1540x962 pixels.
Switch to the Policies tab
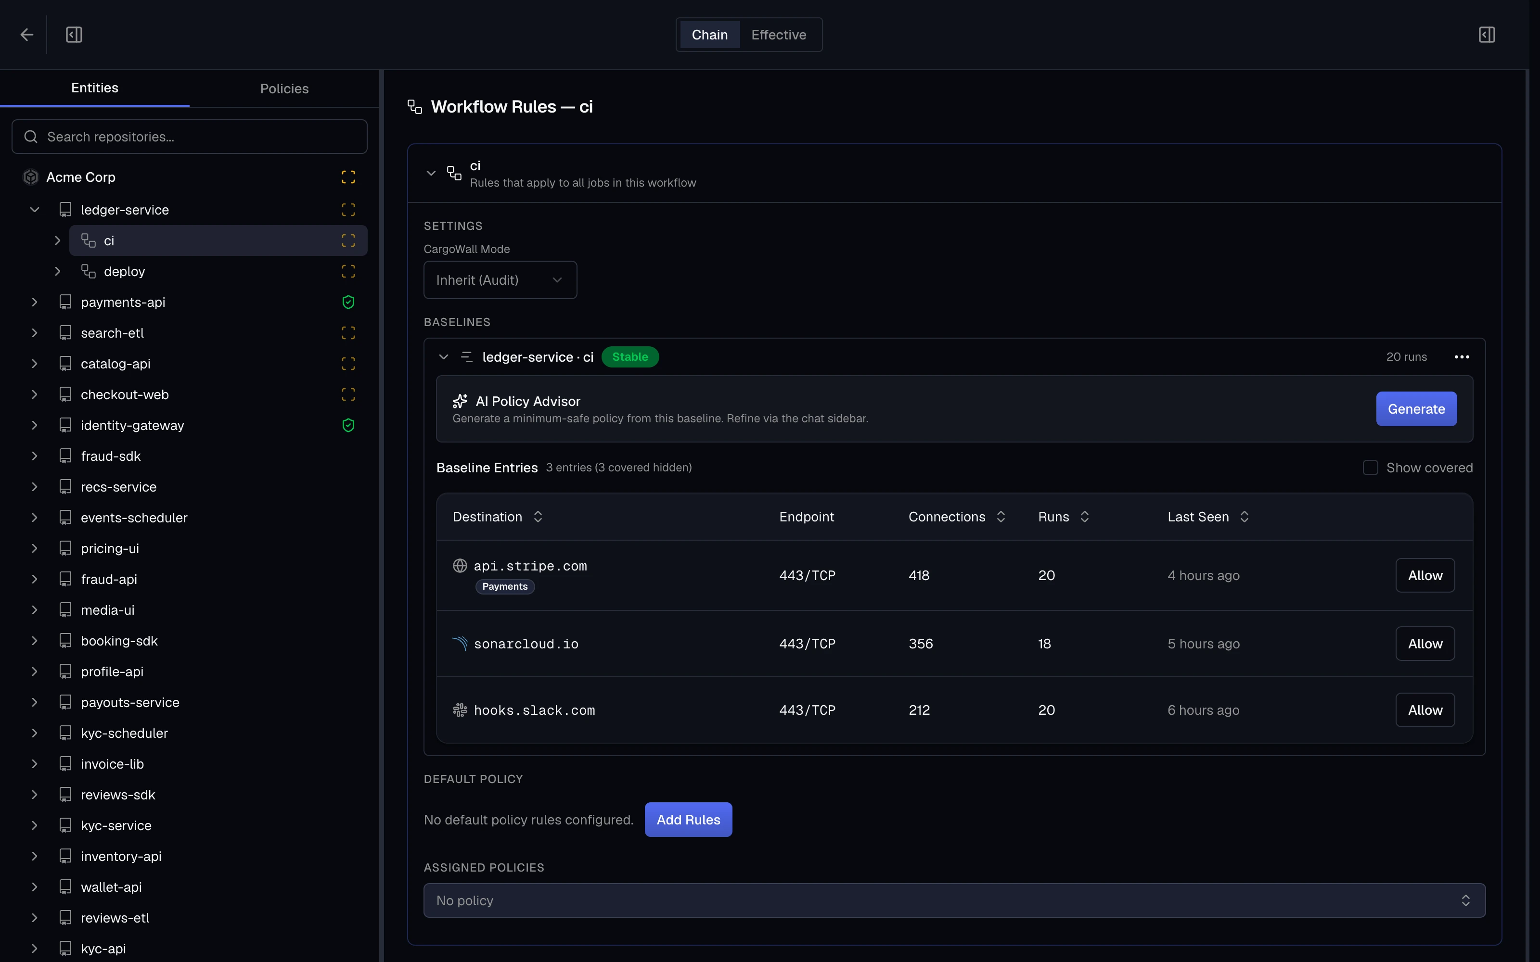pyautogui.click(x=284, y=89)
